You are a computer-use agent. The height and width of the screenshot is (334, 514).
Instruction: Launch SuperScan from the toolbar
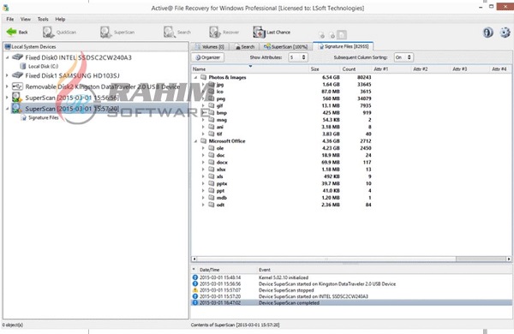pos(117,33)
